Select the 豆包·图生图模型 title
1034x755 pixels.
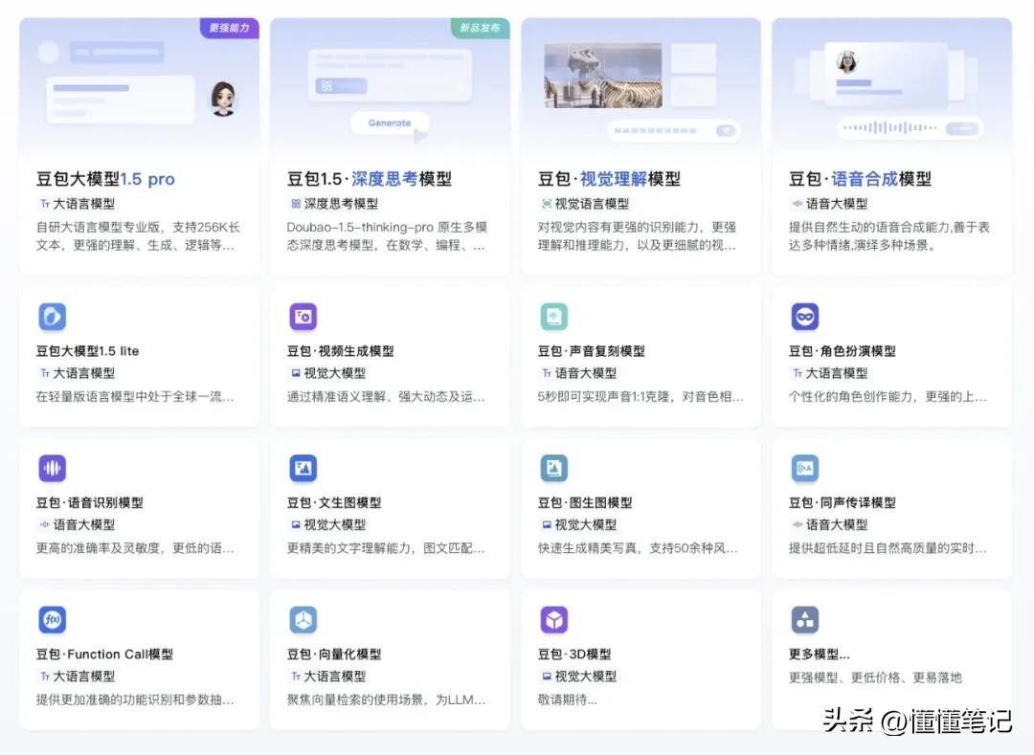586,502
